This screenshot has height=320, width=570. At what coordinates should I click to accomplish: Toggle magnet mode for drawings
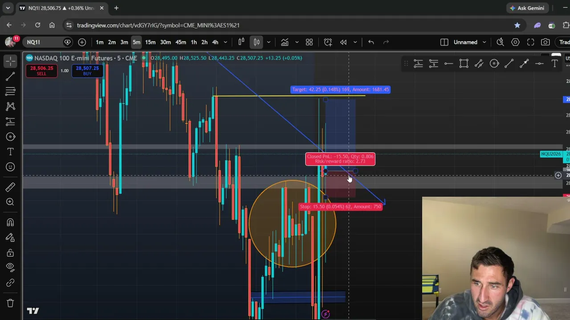pos(10,222)
